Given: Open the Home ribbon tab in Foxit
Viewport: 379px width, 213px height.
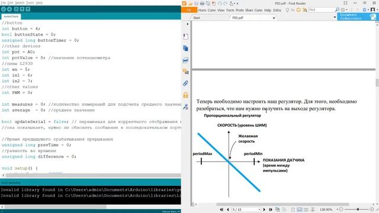Looking at the screenshot, I should tap(203, 10).
